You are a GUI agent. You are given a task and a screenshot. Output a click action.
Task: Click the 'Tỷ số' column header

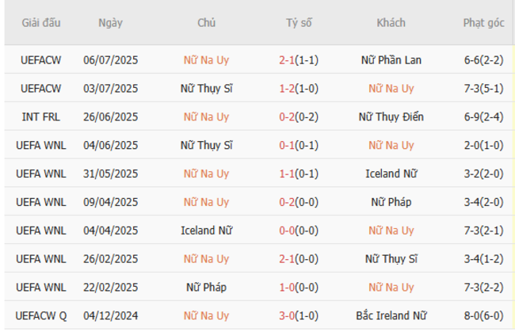pos(299,23)
